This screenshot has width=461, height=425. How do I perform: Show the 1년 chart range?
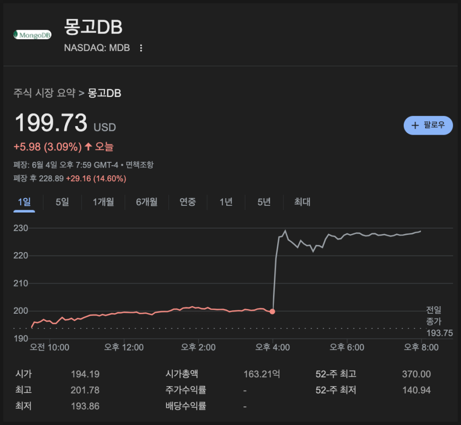point(226,202)
